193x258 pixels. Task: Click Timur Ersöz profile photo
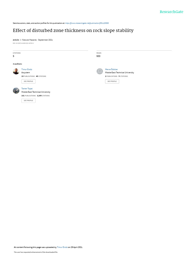16,71
